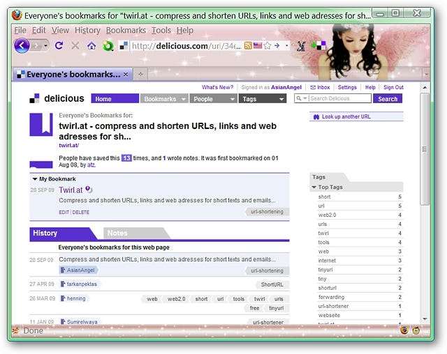Click the Look up another URL link
Screen dimensions: 447x354
point(346,117)
